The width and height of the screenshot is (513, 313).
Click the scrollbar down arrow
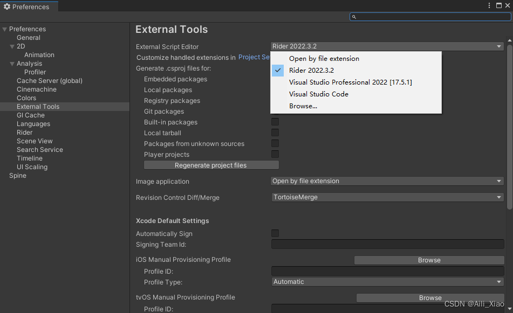pyautogui.click(x=509, y=309)
